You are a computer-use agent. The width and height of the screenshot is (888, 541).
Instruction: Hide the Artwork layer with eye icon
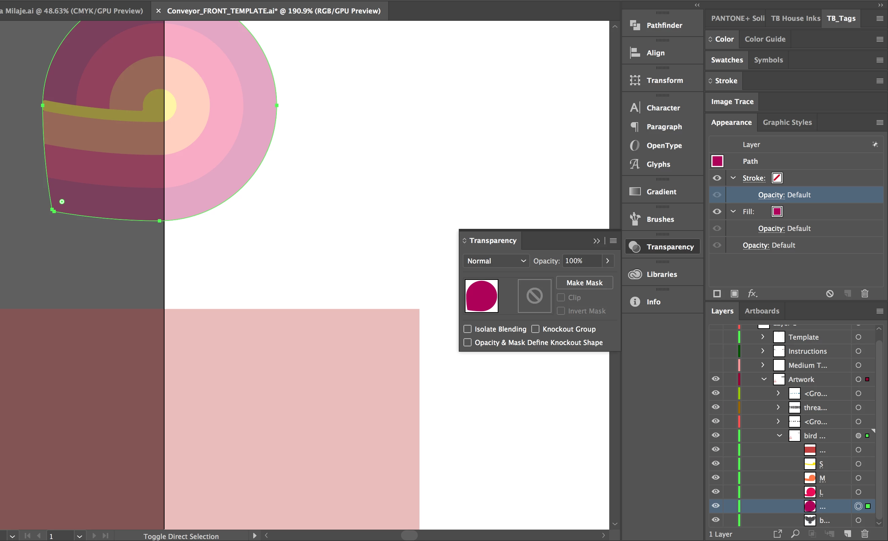pos(715,379)
